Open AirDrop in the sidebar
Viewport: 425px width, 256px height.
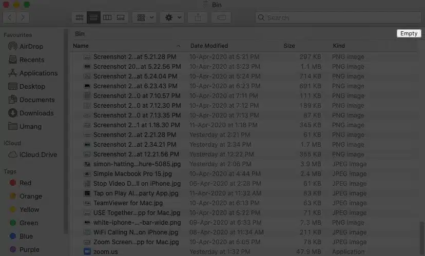[x=32, y=46]
